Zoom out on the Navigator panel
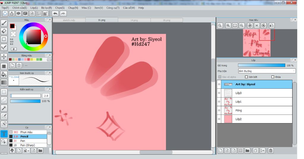This screenshot has height=159, width=304. [242, 26]
